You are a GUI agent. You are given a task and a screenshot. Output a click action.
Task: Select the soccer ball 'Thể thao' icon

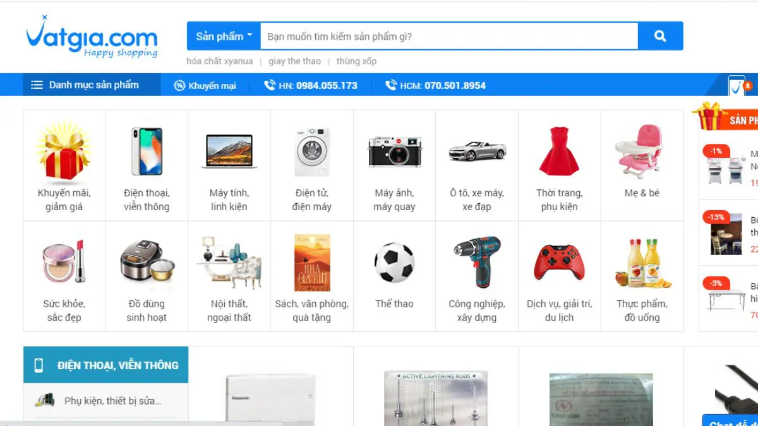(394, 263)
